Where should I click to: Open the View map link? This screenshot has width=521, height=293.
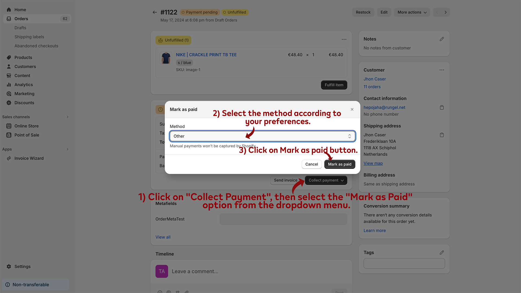[x=373, y=163]
